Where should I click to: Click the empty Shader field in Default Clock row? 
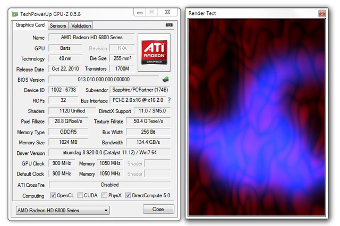coord(157,173)
